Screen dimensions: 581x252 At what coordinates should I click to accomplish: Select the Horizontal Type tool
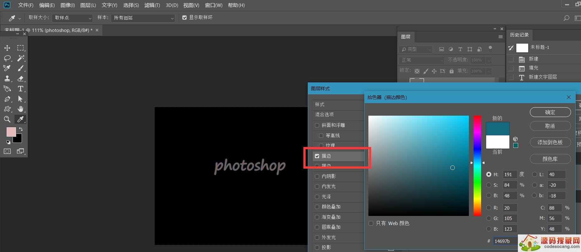click(21, 89)
